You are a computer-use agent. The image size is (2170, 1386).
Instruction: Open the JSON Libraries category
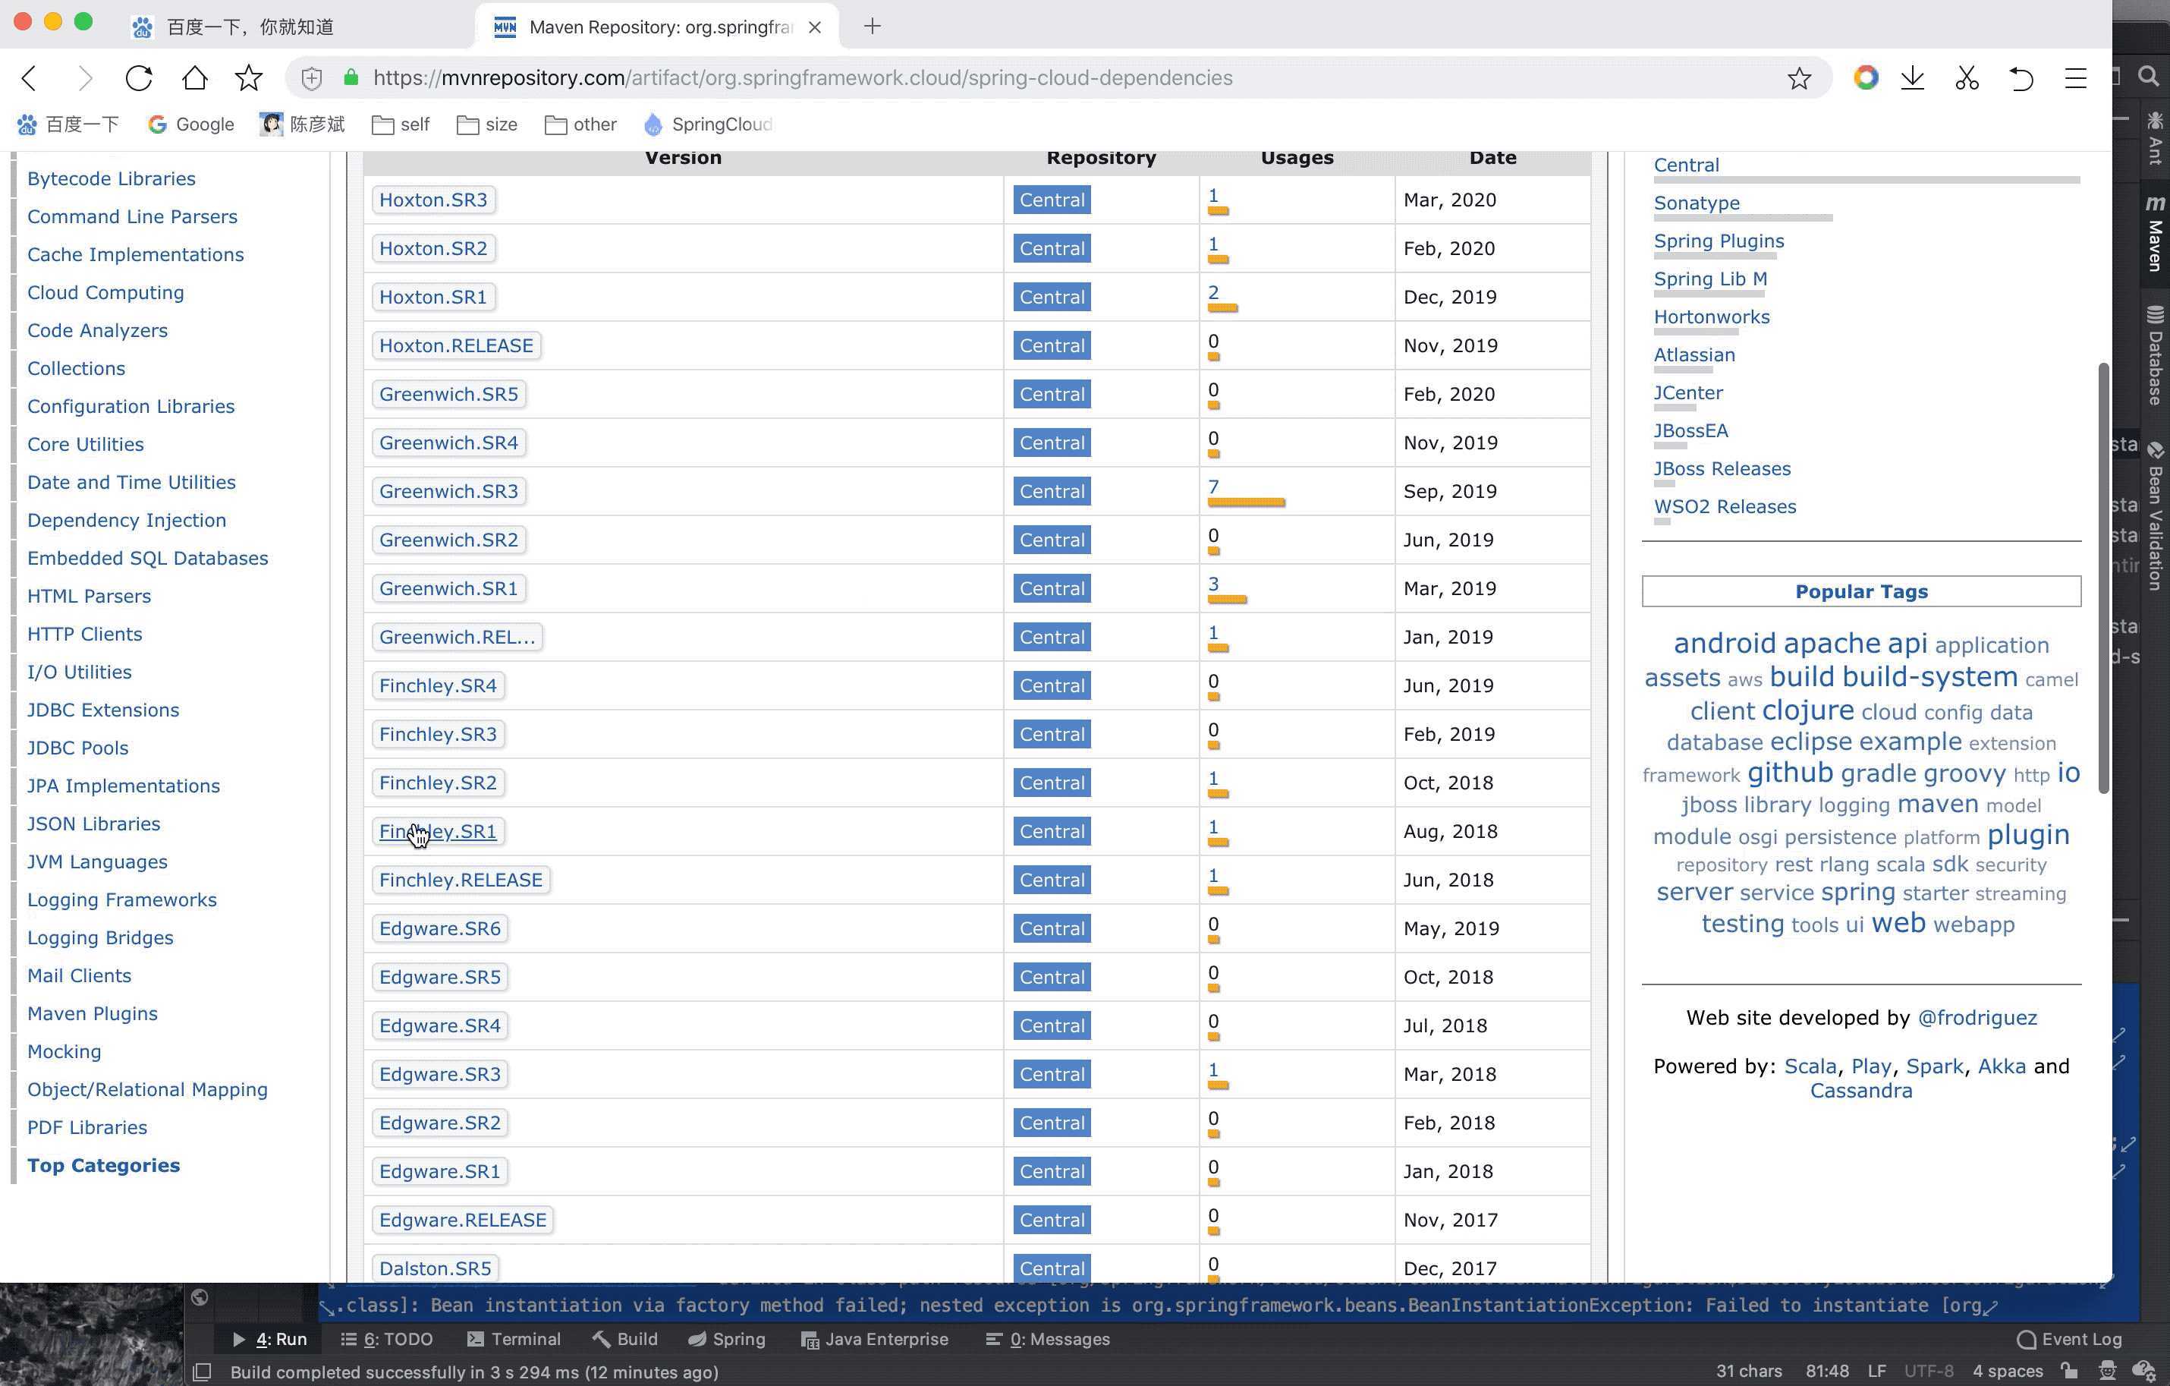(x=94, y=824)
